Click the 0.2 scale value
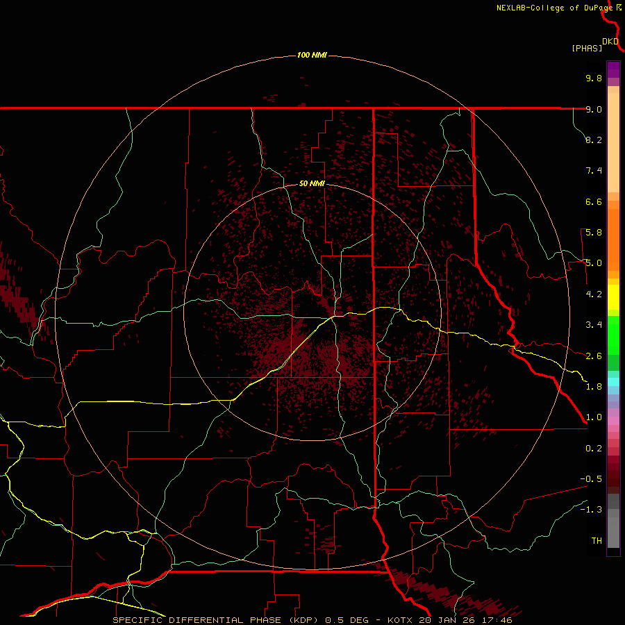The width and height of the screenshot is (625, 625). coord(594,449)
